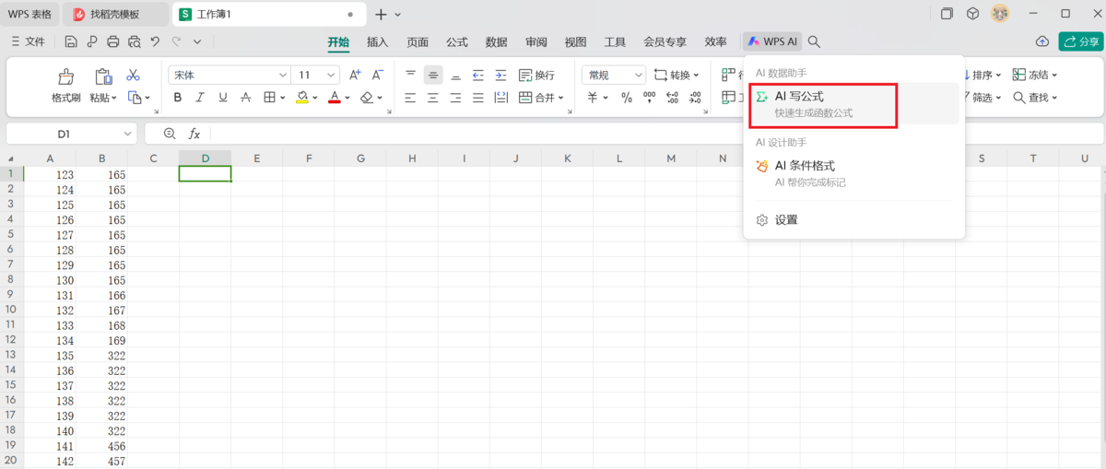Apply thousands separator number style

coord(649,97)
